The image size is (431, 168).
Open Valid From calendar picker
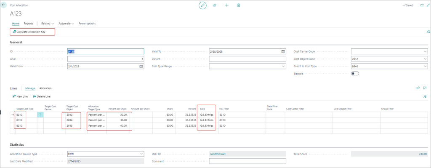[x=141, y=66]
